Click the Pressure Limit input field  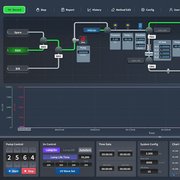149,153
